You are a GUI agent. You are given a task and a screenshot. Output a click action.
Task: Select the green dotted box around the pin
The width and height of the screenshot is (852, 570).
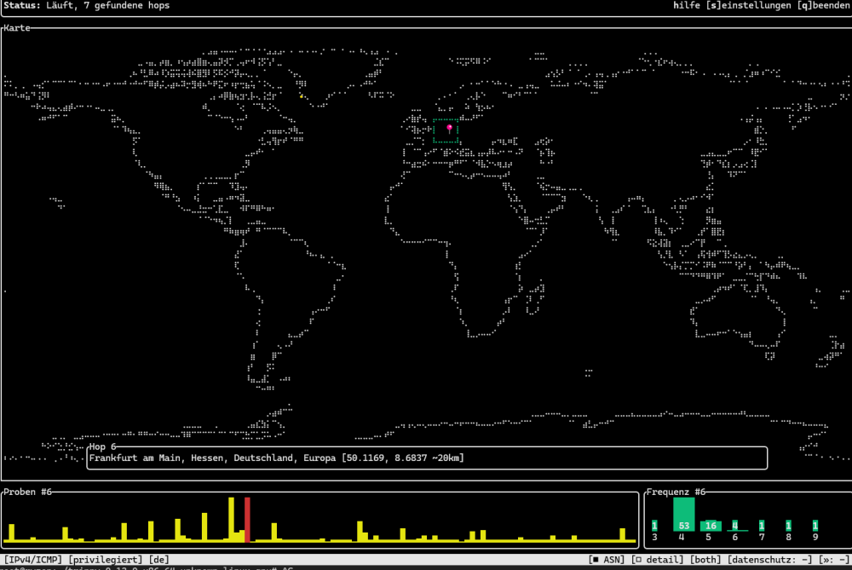446,131
